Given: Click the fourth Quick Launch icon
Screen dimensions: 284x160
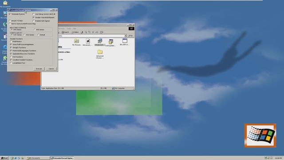Looking at the screenshot, I should click(22, 158).
